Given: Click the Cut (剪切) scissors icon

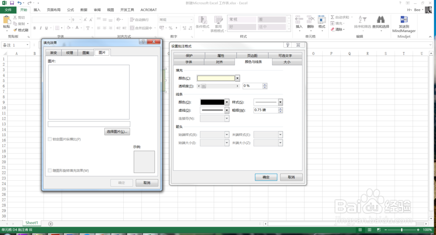Looking at the screenshot, I should pyautogui.click(x=15, y=17).
